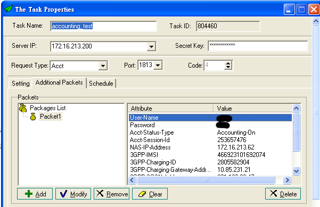Click attribute list scroll-right arrow
The width and height of the screenshot is (320, 207).
tap(288, 180)
